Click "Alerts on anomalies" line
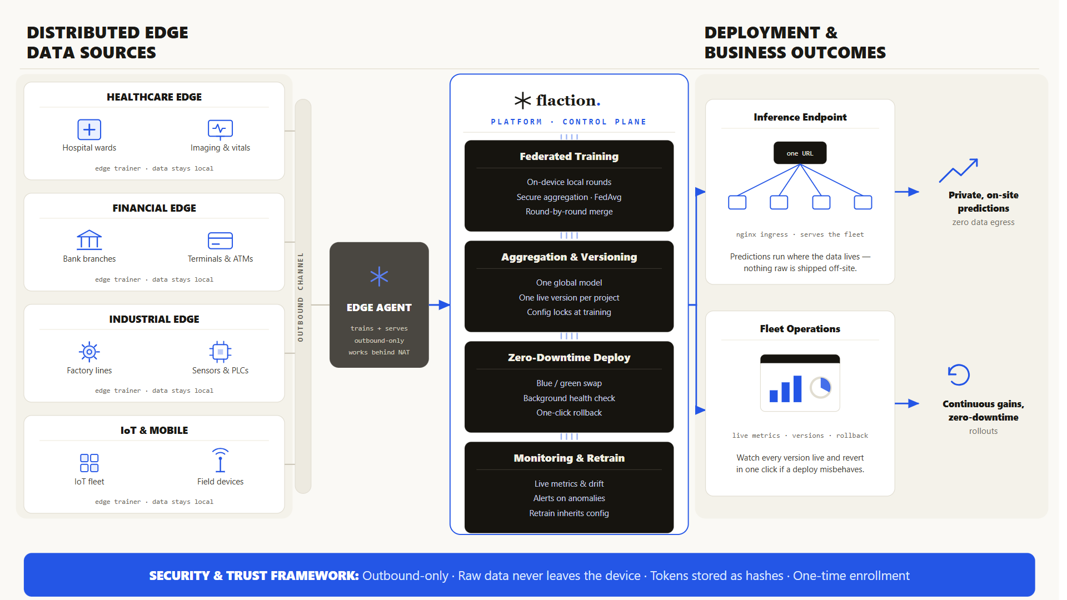This screenshot has width=1067, height=600. coord(569,498)
